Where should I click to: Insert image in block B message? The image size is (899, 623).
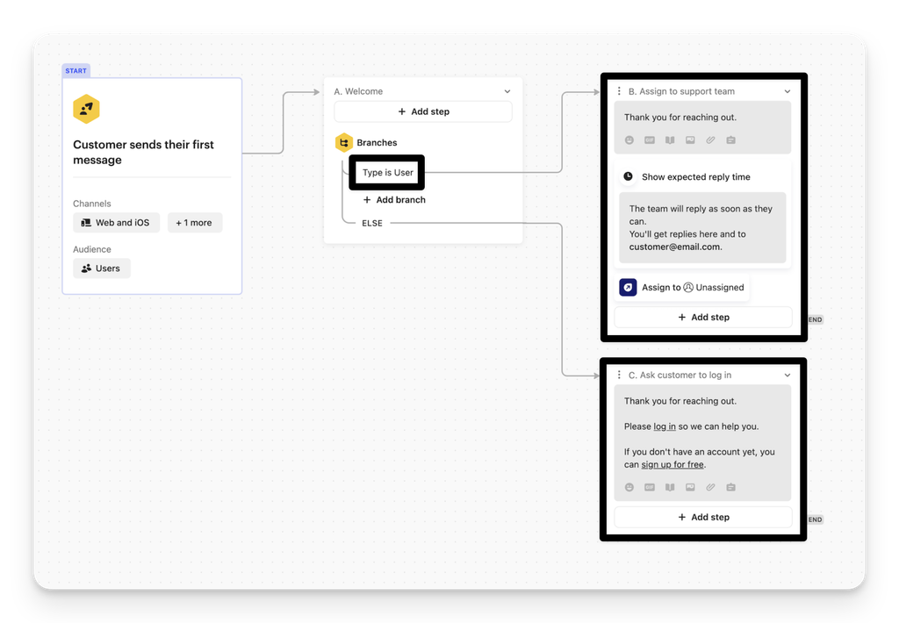690,140
